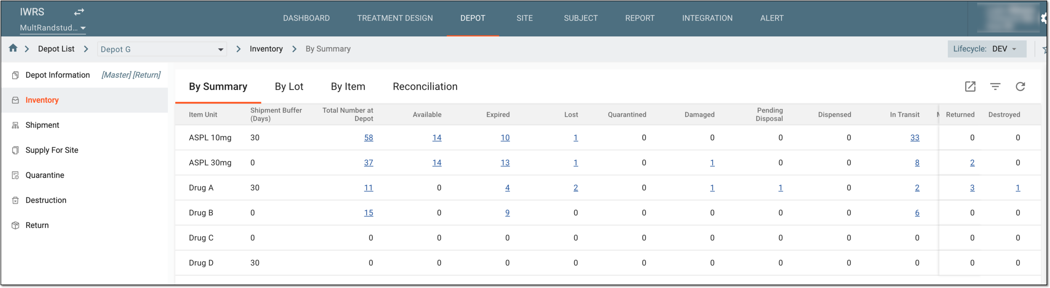Open the ALERT menu

[x=772, y=18]
